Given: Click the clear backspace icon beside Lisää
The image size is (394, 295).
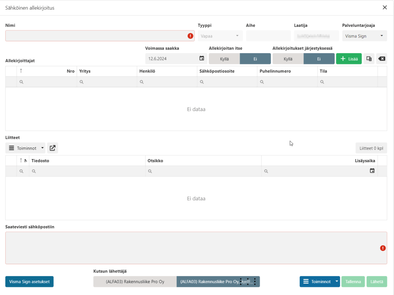Looking at the screenshot, I should tap(381, 59).
